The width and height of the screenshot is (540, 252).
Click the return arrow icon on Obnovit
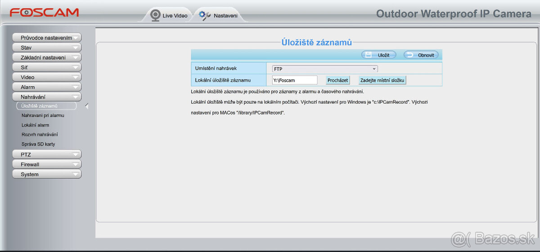[409, 55]
